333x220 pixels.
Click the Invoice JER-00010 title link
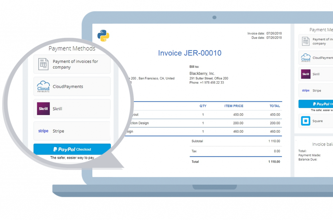coord(189,53)
